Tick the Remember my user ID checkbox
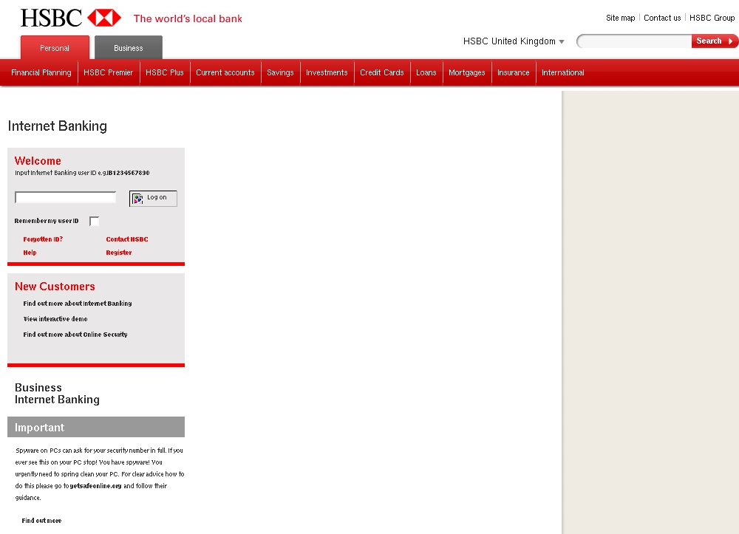This screenshot has width=739, height=534. pyautogui.click(x=95, y=222)
